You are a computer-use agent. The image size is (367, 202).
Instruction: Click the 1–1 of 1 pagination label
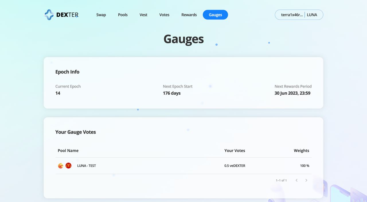pos(281,180)
